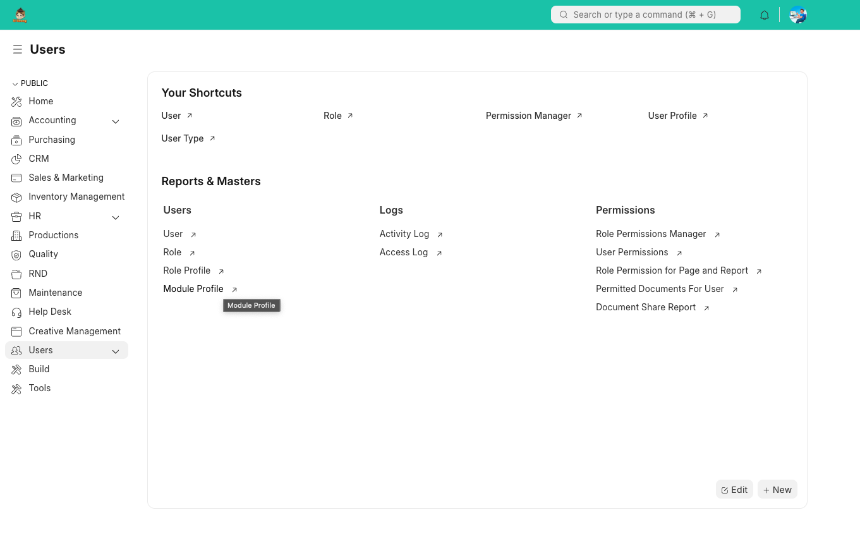The image size is (860, 546).
Task: Open your profile avatar menu
Action: [797, 15]
